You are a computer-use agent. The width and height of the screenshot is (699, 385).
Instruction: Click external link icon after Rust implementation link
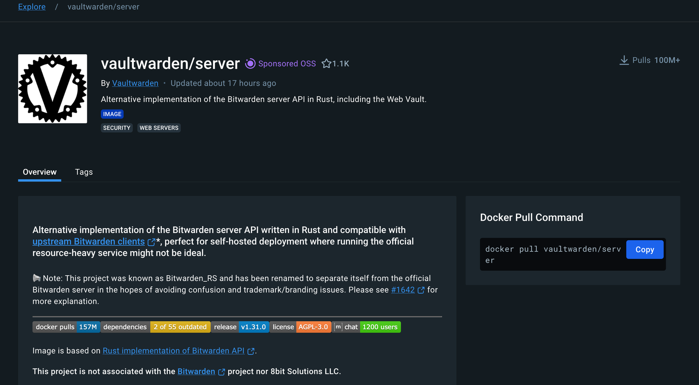[251, 351]
